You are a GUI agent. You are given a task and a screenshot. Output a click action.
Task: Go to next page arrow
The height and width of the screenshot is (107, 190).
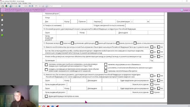19,6
